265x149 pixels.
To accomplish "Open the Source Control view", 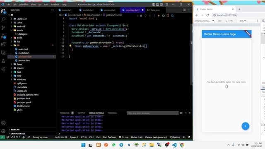I will [3, 28].
